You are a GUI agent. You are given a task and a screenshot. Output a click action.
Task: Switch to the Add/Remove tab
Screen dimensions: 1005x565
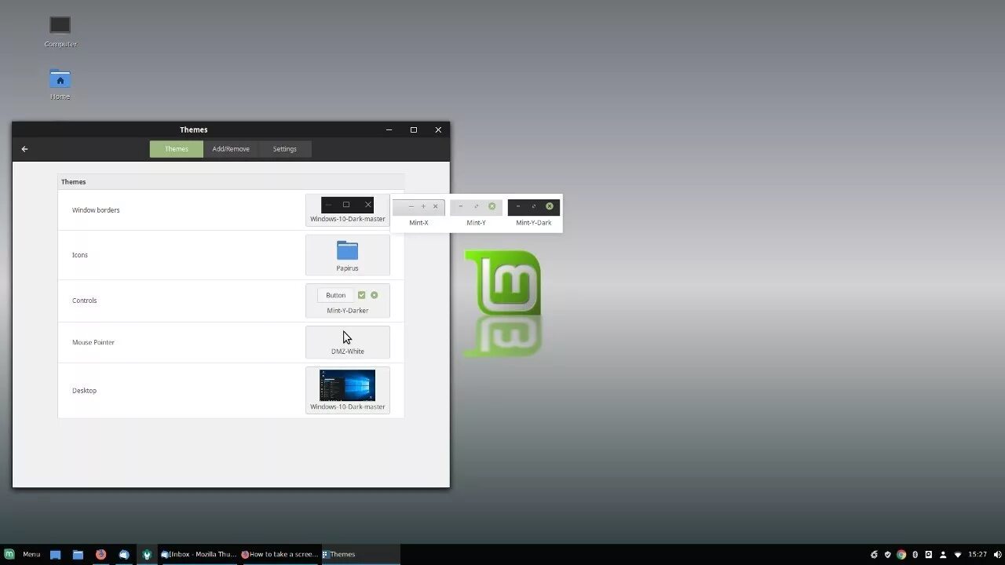click(230, 148)
